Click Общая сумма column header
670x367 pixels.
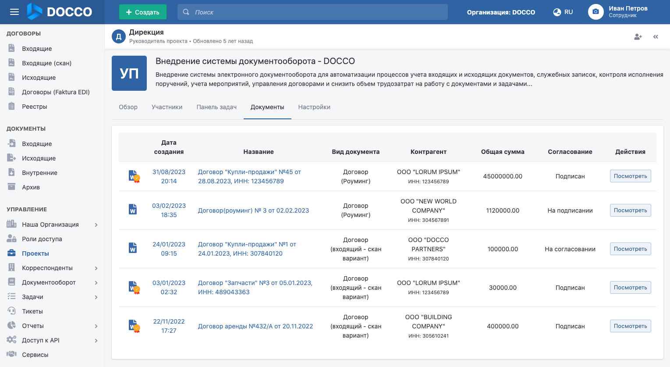click(503, 152)
